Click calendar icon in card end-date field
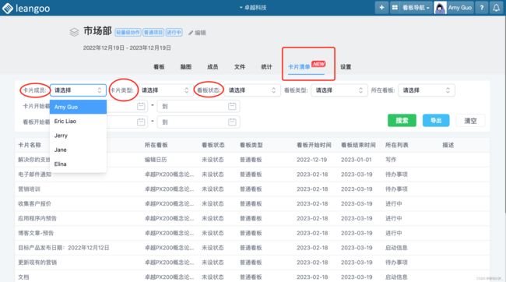This screenshot has width=506, height=282. tap(232, 106)
